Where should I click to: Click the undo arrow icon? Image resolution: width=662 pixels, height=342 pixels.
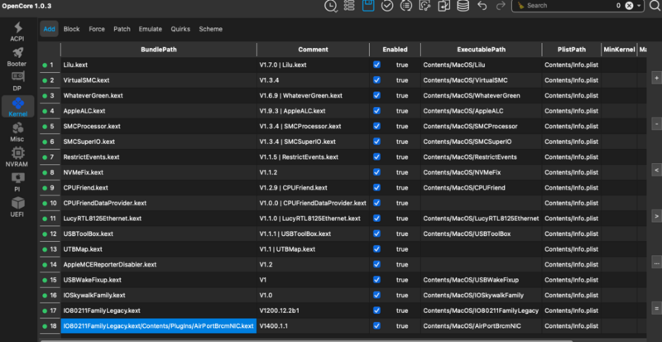[482, 6]
